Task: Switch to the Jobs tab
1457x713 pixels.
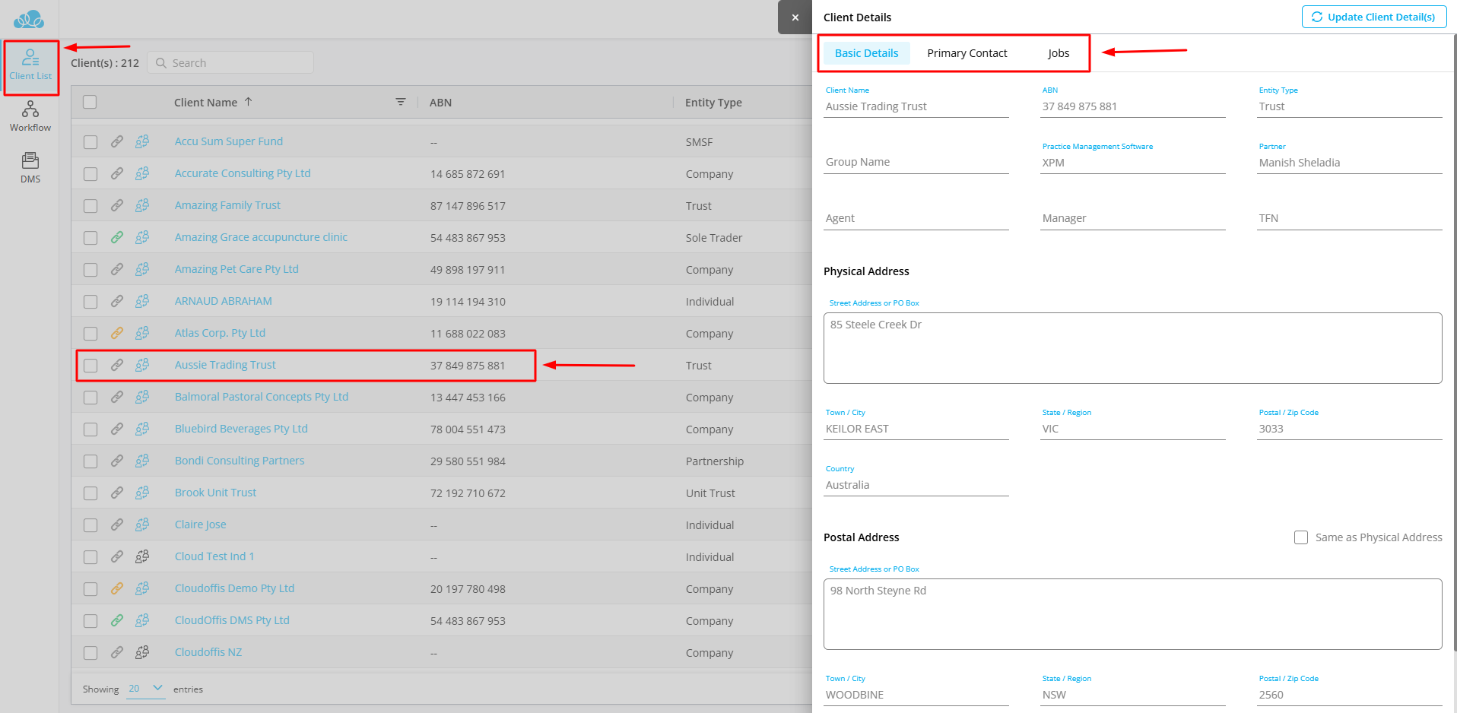Action: pos(1058,53)
